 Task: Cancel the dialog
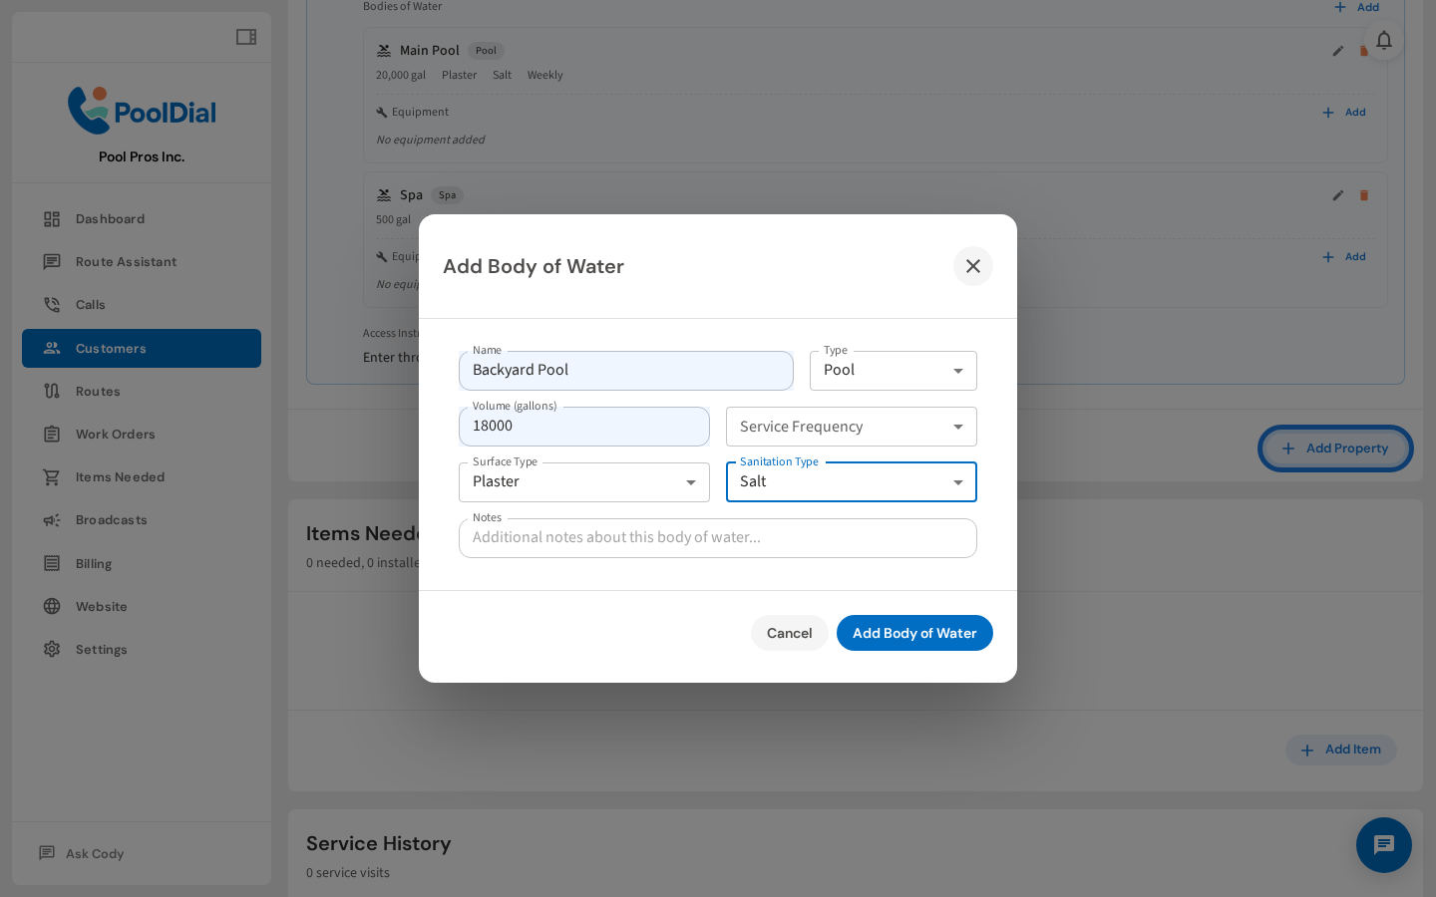click(789, 633)
